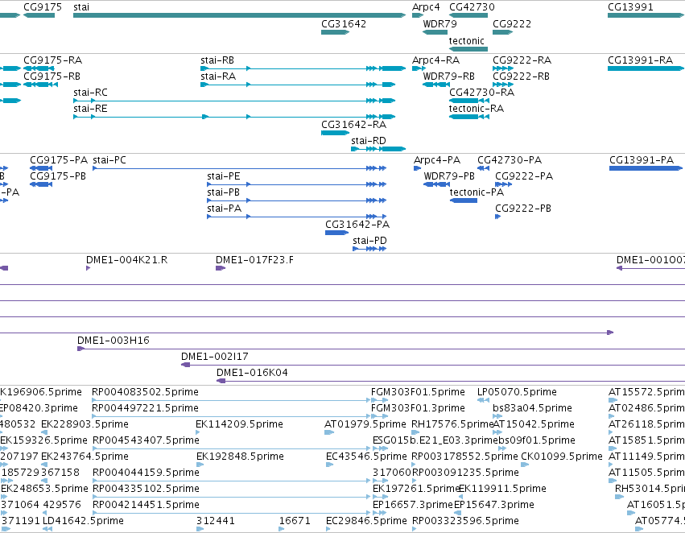Select protein CG9222-PA
Screen dimensions: 685x533
503,184
